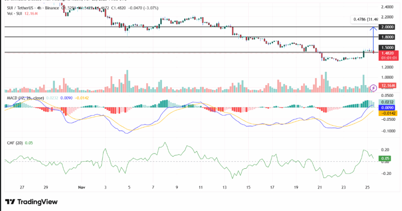Click the teal 0.0232 histogram axis label
402x211 pixels.
386,102
